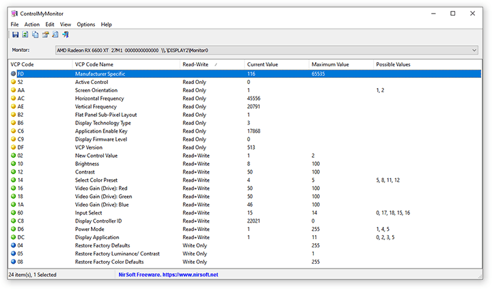Click the Exit toolbar icon
The image size is (492, 289).
point(65,35)
